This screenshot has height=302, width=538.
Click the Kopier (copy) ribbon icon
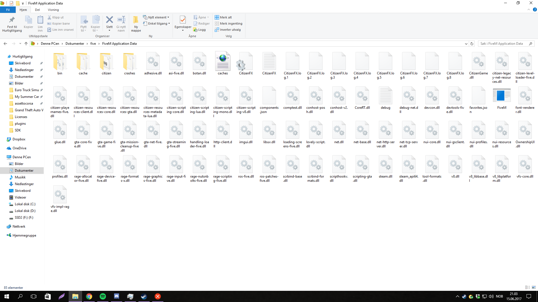[28, 22]
